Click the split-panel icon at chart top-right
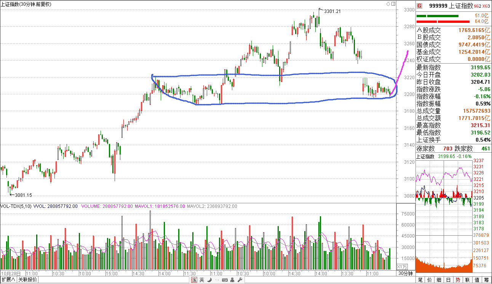 [x=393, y=4]
